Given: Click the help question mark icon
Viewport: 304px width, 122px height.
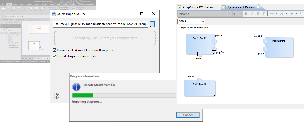Looking at the screenshot, I should pyautogui.click(x=57, y=96).
